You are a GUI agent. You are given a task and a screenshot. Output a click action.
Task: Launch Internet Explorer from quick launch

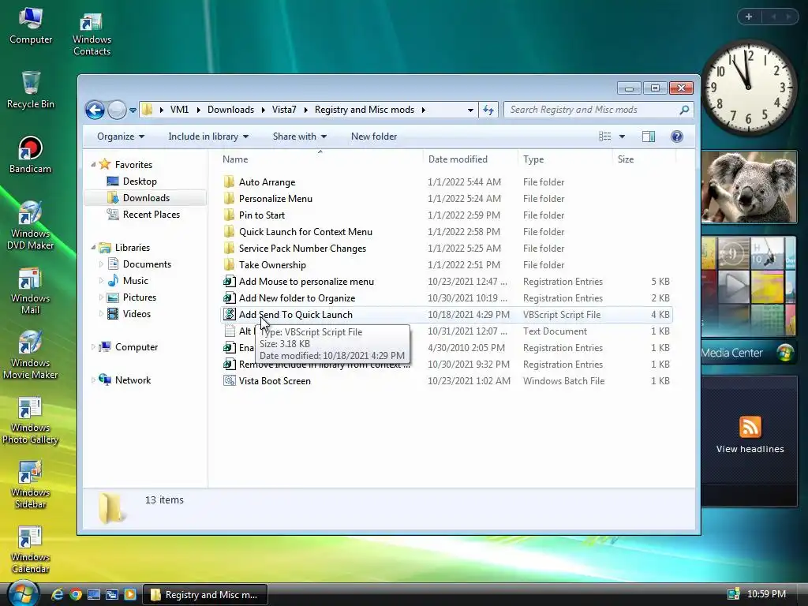[57, 595]
